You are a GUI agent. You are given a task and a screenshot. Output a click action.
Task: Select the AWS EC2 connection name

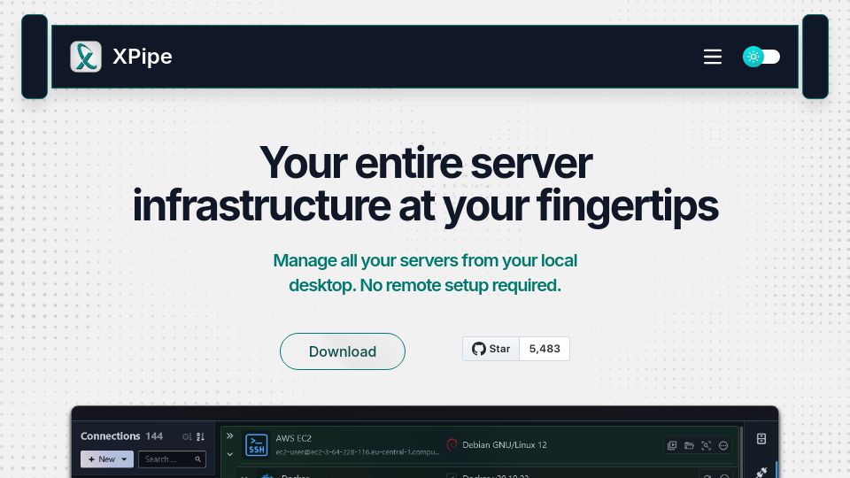click(x=293, y=438)
